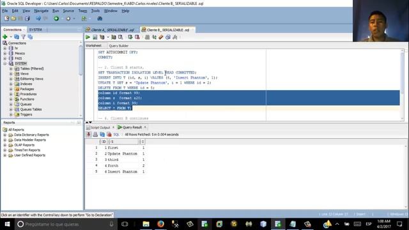
Task: Run the statement with the green play button
Action: [x=88, y=37]
